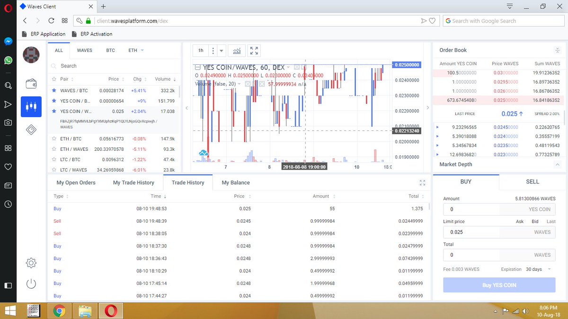Open a new browser tab
Screen dimensions: 568x319
click(x=103, y=7)
